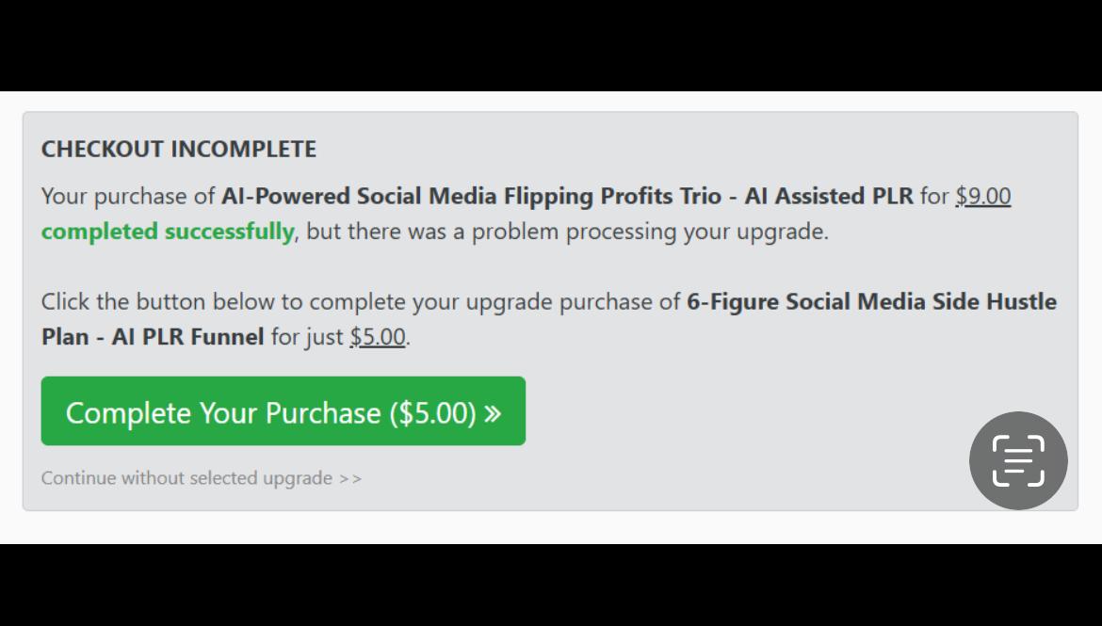Follow the Continue without selected upgrade link
1102x626 pixels.
pyautogui.click(x=201, y=478)
